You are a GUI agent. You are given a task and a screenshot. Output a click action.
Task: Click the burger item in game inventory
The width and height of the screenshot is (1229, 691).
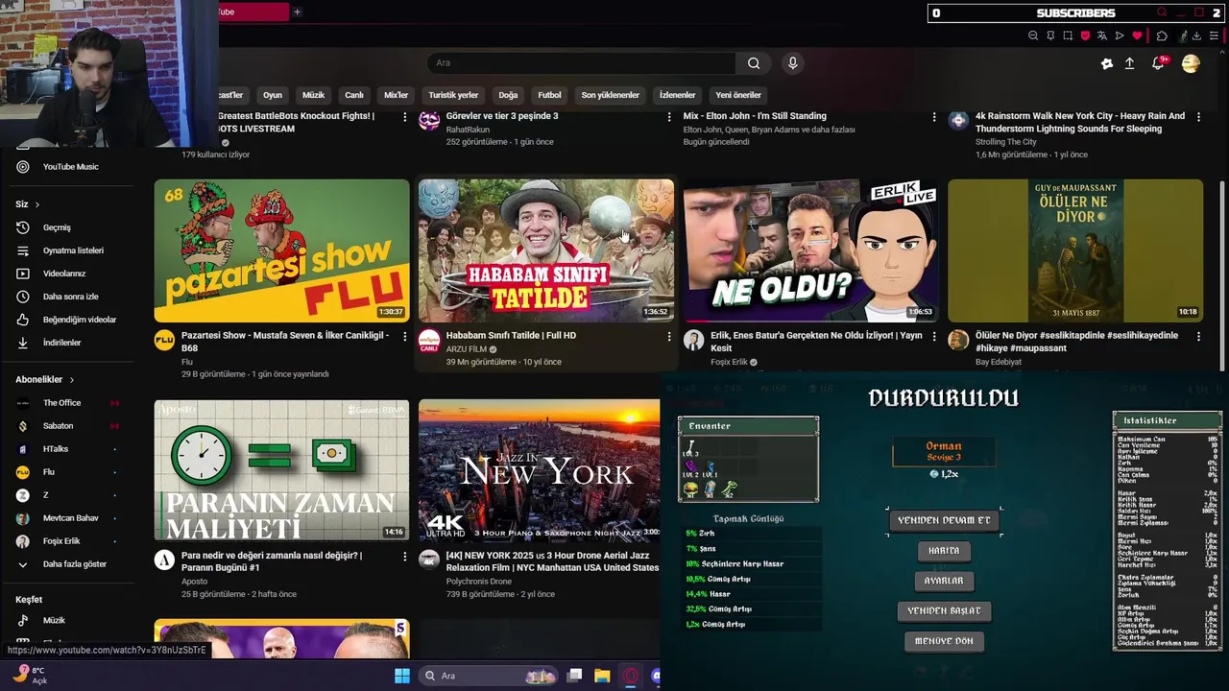(690, 489)
